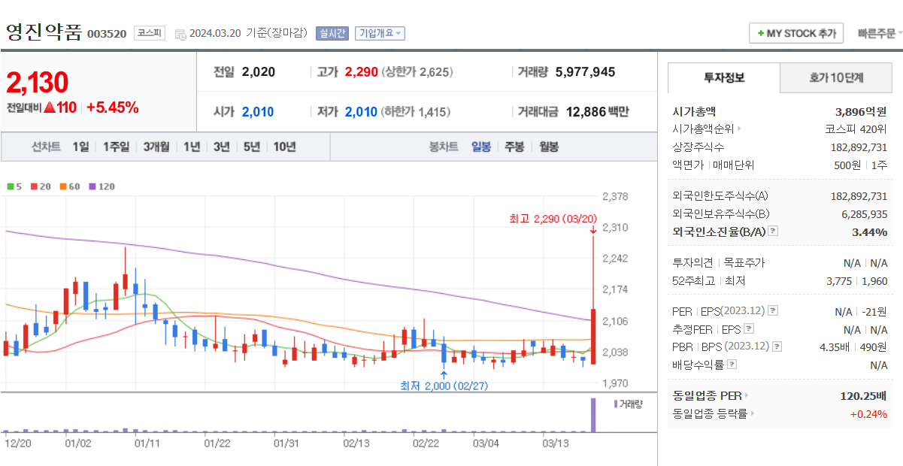Click the 실시간 badge button
Viewport: 903px width, 466px height.
(332, 33)
